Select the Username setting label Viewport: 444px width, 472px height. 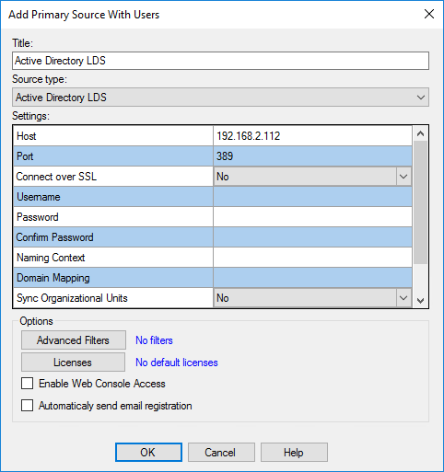[x=39, y=197]
